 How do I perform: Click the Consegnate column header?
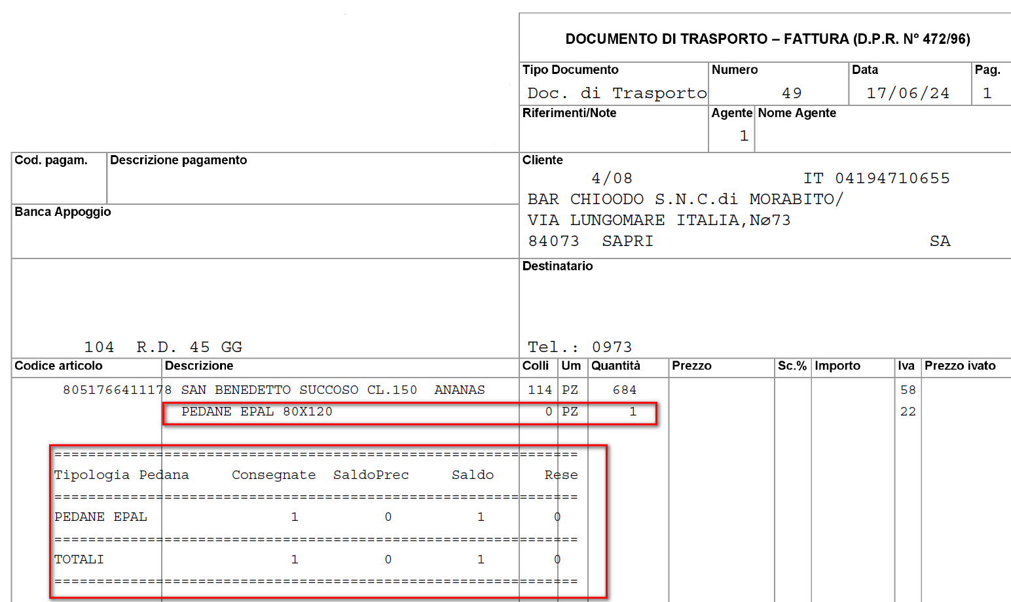coord(274,475)
